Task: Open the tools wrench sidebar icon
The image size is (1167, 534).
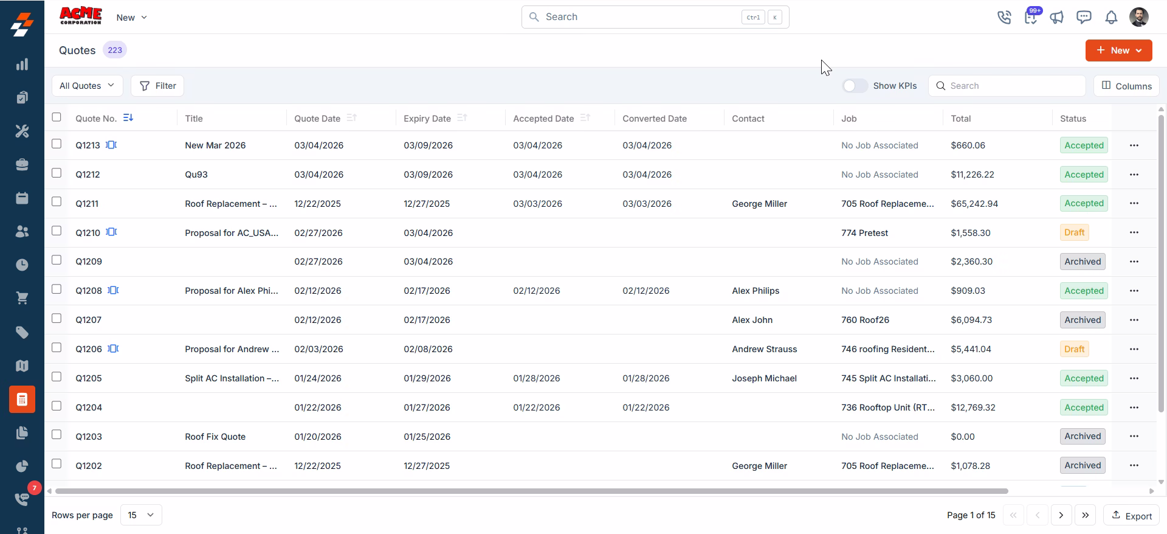Action: [x=22, y=131]
